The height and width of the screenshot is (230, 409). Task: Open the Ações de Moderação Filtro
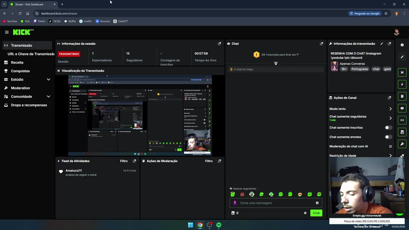(209, 161)
